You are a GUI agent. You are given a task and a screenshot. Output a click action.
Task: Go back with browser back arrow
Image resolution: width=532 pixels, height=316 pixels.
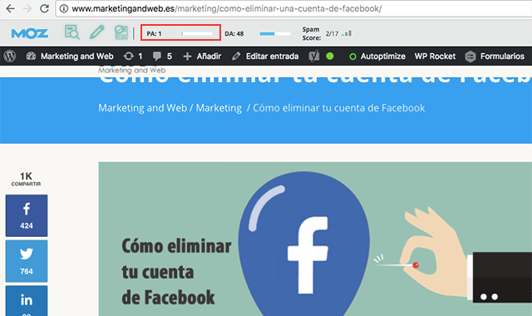click(10, 8)
